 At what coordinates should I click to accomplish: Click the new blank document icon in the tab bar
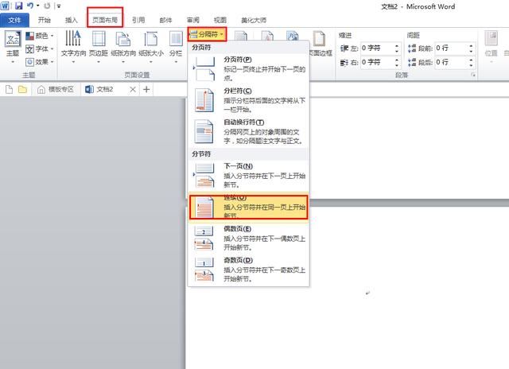(9, 89)
